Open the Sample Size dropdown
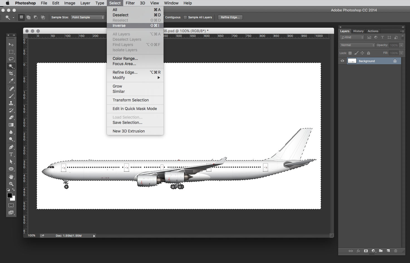Image resolution: width=410 pixels, height=263 pixels. click(x=88, y=17)
